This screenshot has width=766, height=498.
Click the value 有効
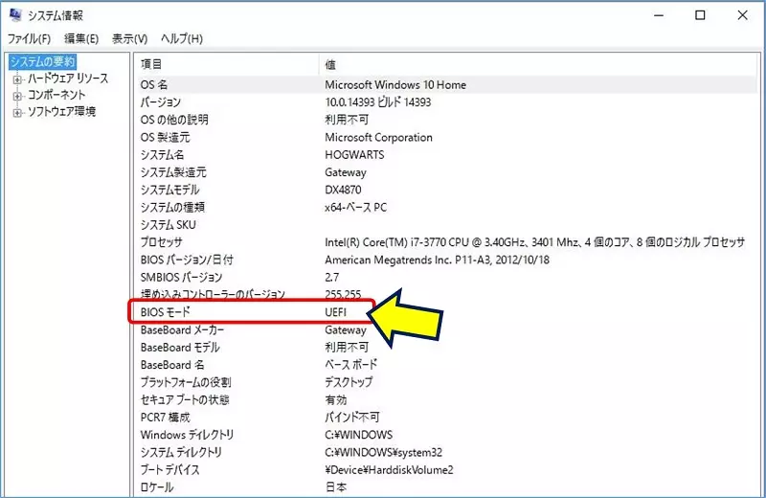(336, 400)
